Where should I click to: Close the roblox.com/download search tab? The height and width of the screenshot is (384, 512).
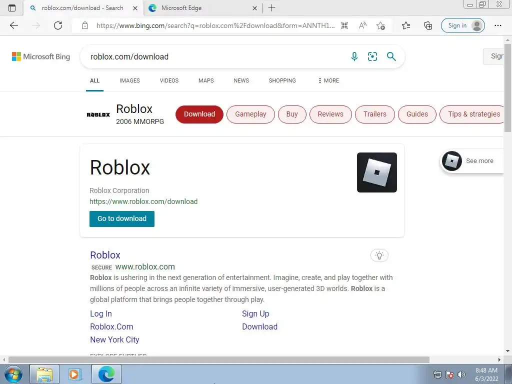click(x=135, y=8)
